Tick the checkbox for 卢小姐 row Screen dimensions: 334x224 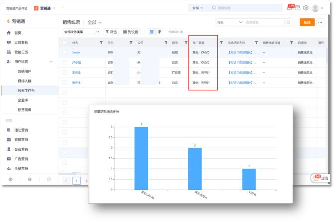pyautogui.click(x=64, y=62)
